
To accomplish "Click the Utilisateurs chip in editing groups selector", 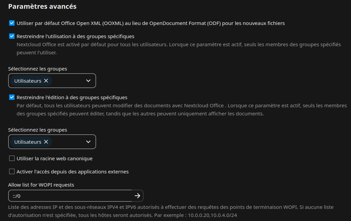I will (28, 142).
